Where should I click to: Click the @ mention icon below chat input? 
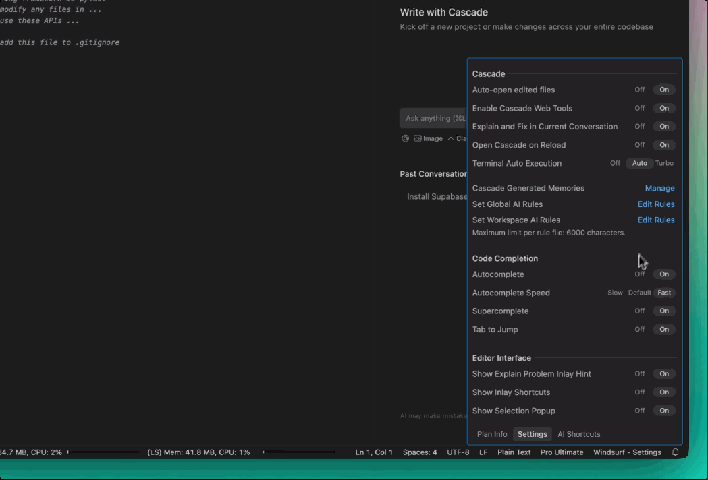(405, 138)
